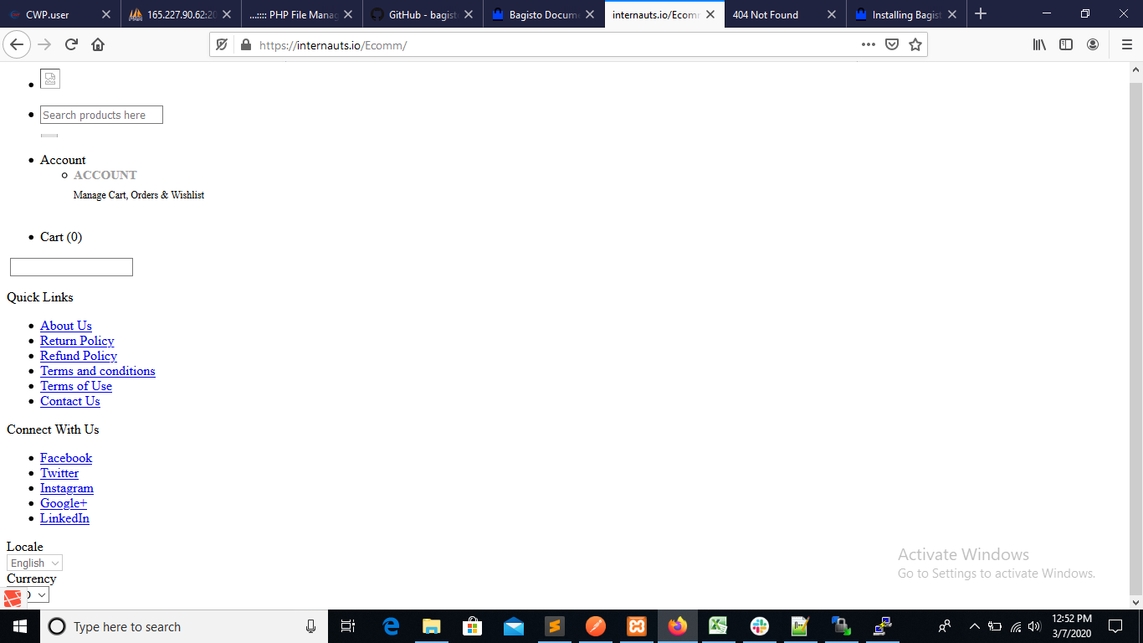Open the Contact Us link

click(70, 401)
